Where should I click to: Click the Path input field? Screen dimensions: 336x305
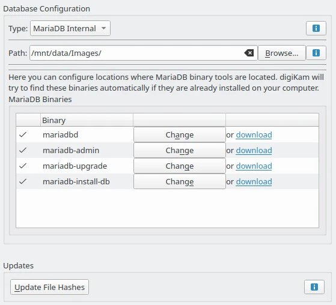tap(144, 53)
